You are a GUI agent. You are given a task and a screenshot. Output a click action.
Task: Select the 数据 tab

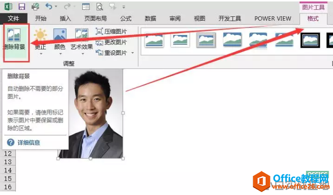[151, 19]
